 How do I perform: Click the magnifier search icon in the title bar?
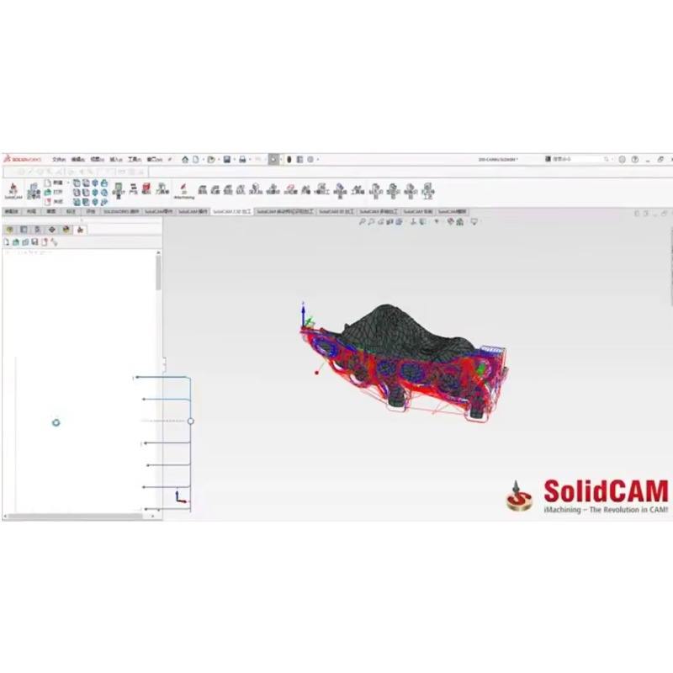[606, 159]
